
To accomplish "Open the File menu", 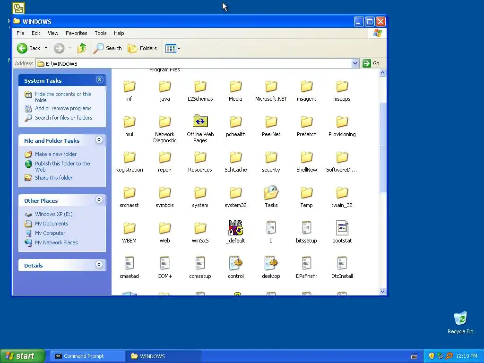I will pos(20,33).
